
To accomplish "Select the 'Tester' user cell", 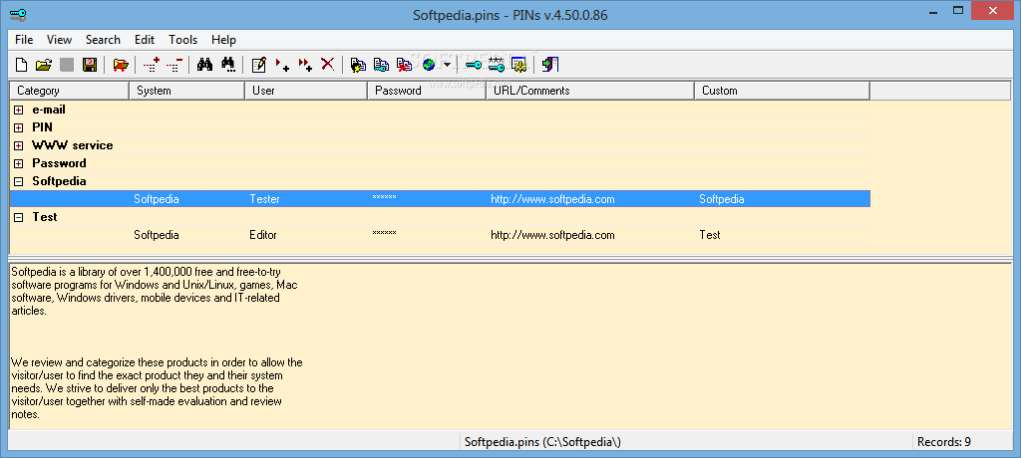I will (x=264, y=199).
